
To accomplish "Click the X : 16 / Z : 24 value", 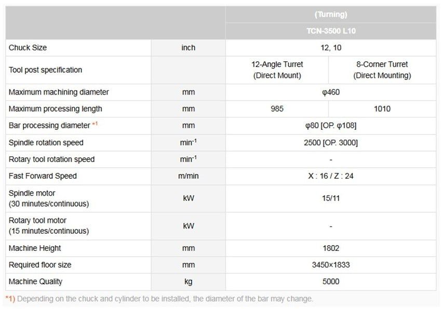I will pyautogui.click(x=331, y=176).
